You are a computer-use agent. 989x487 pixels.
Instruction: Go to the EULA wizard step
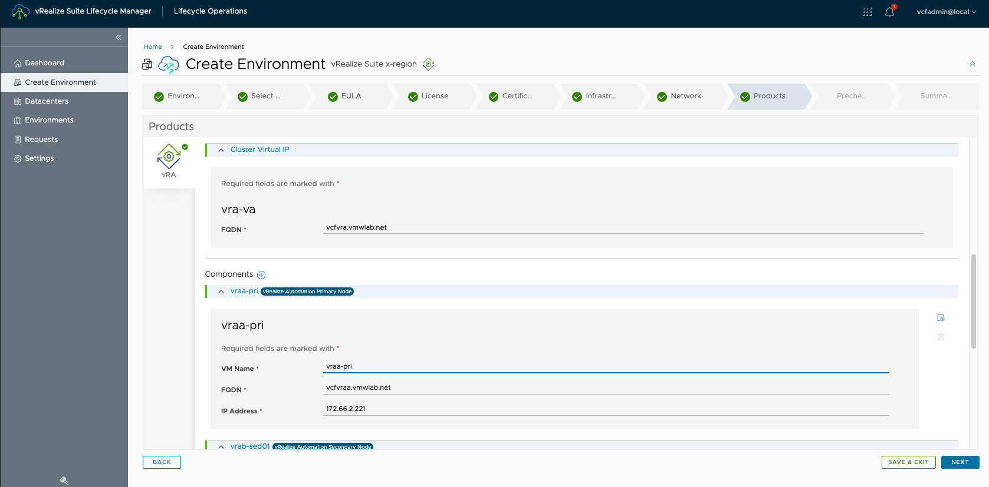tap(351, 96)
